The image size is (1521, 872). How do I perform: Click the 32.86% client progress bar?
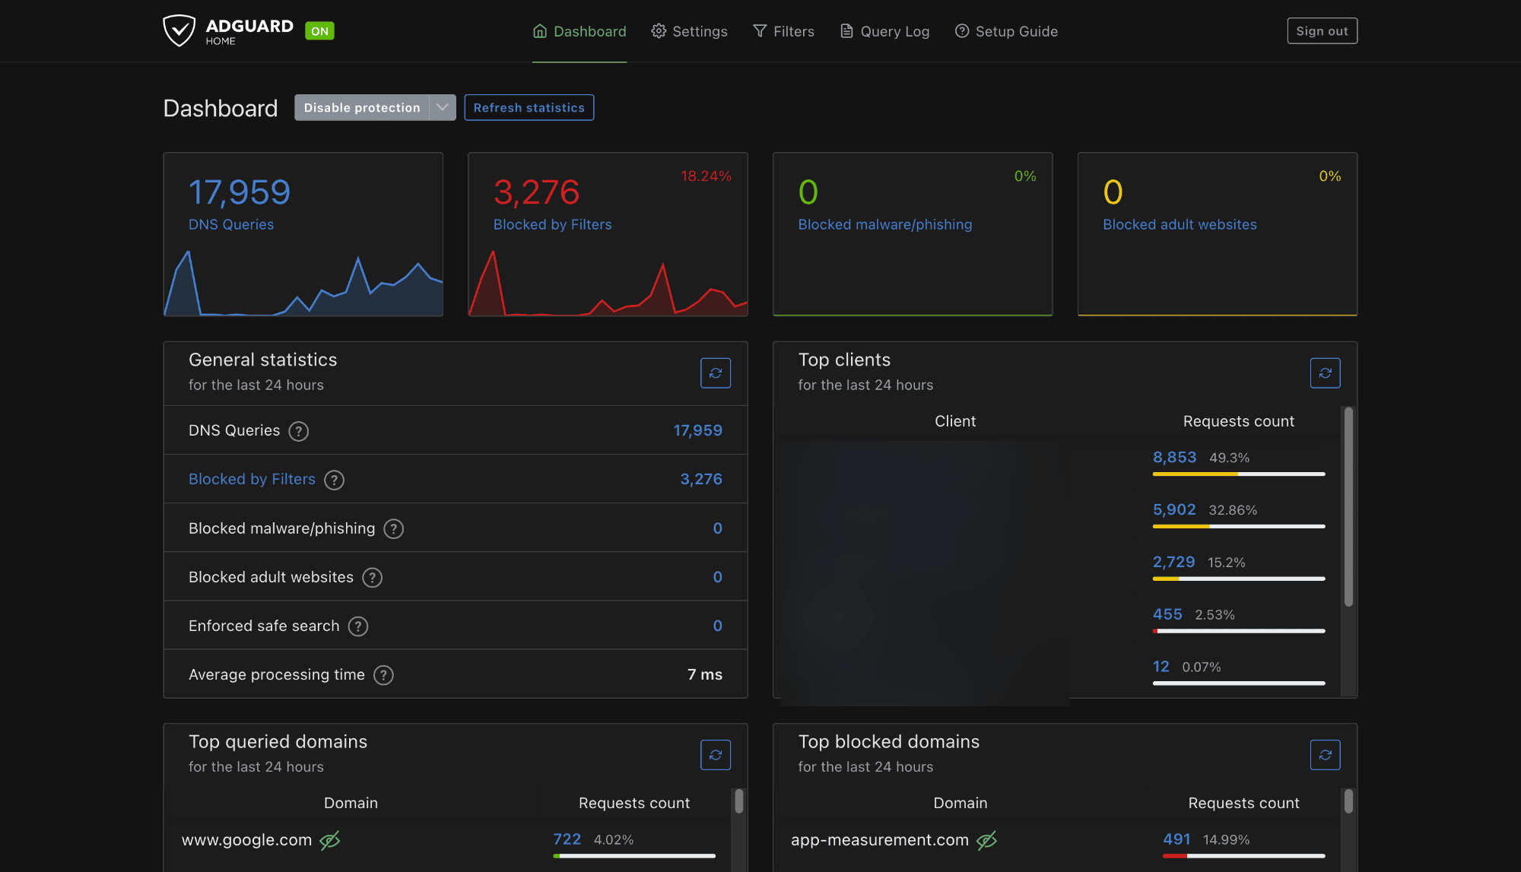[1239, 526]
